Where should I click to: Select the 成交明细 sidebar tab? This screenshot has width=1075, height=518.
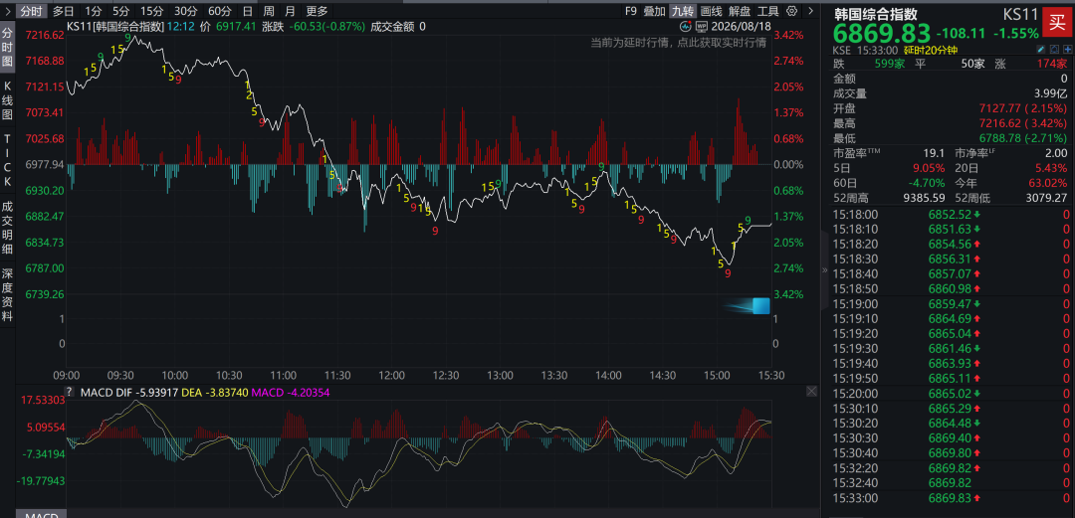point(8,229)
